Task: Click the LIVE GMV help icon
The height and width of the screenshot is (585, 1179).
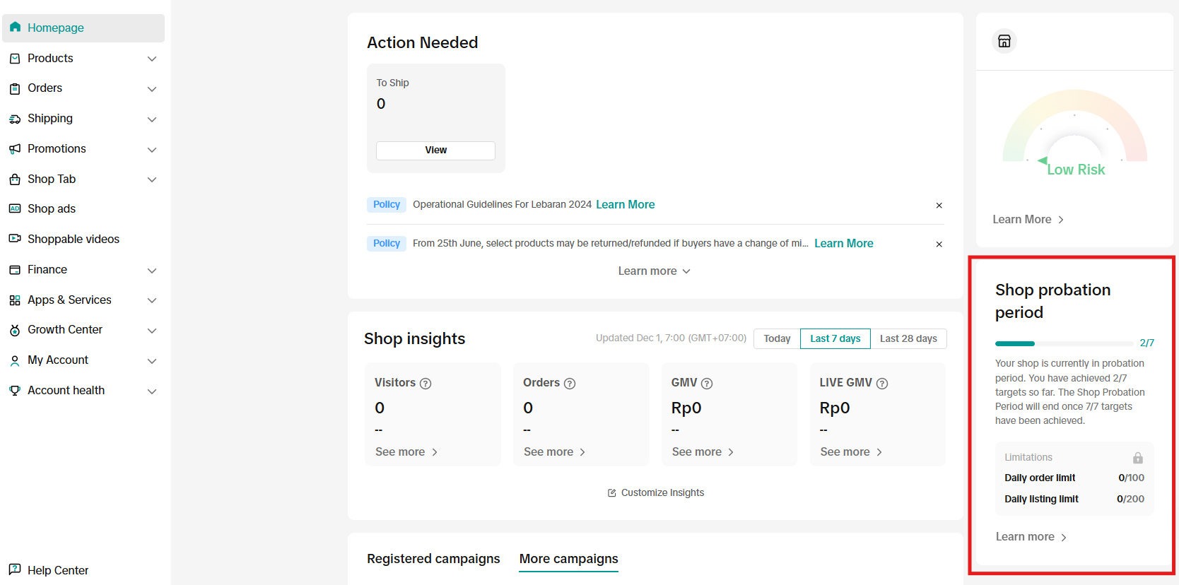Action: coord(882,384)
